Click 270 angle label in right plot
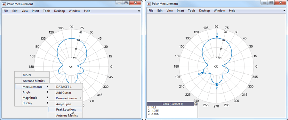 217,107
